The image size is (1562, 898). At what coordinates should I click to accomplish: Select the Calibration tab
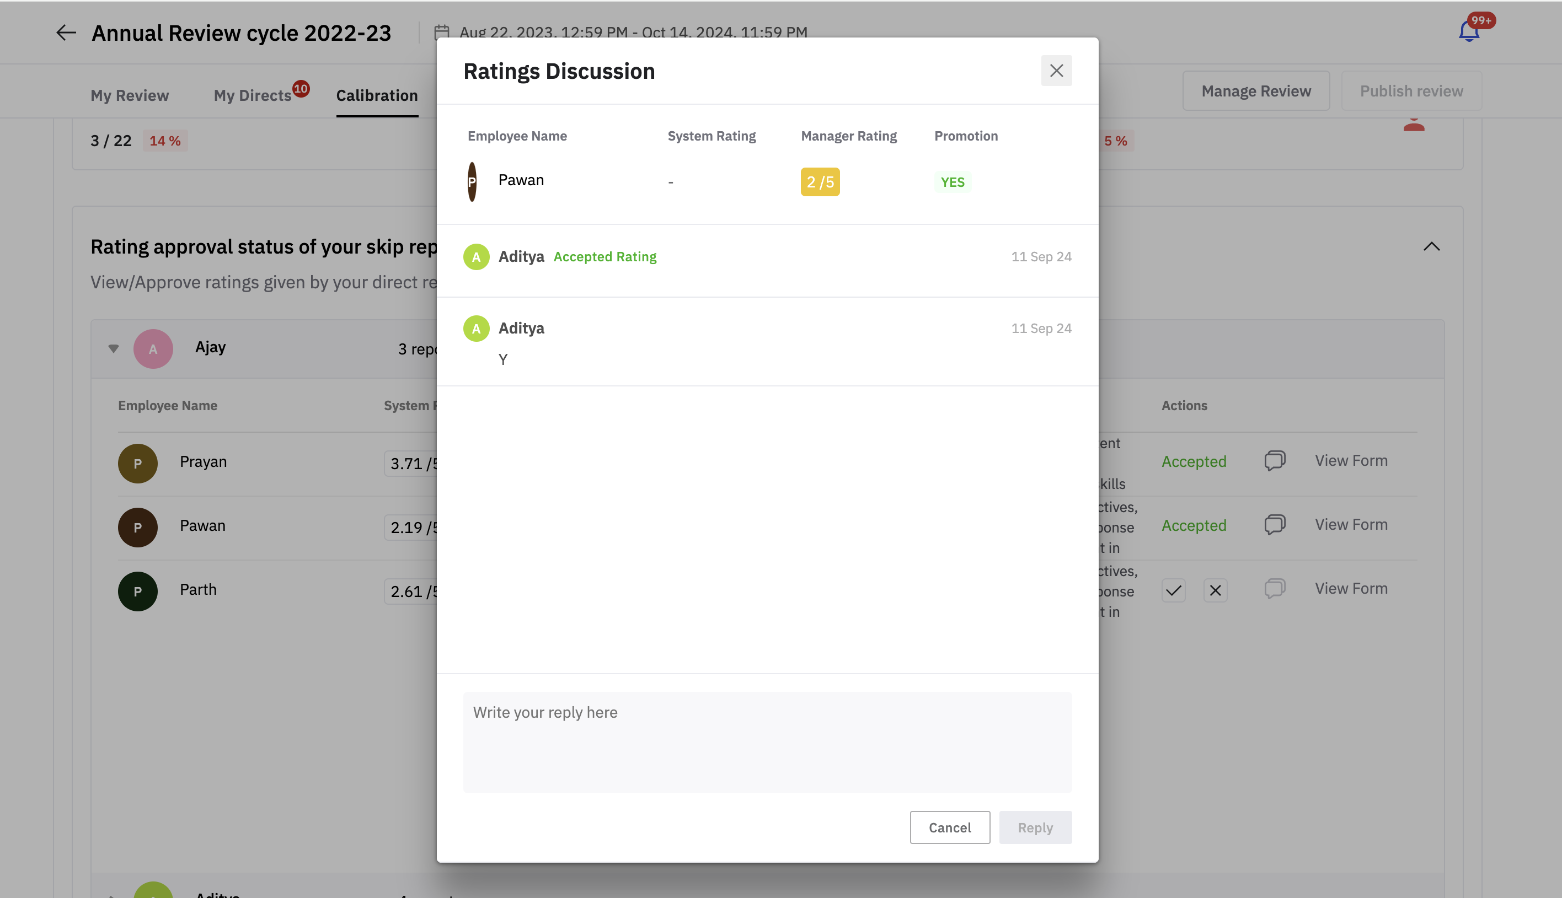coord(377,95)
